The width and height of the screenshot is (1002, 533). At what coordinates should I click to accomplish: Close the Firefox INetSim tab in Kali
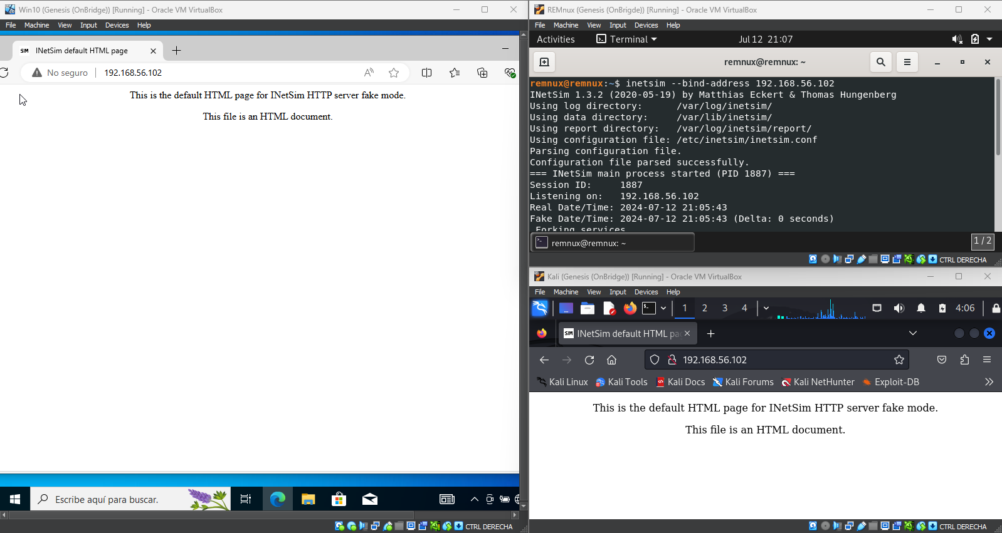pyautogui.click(x=687, y=334)
